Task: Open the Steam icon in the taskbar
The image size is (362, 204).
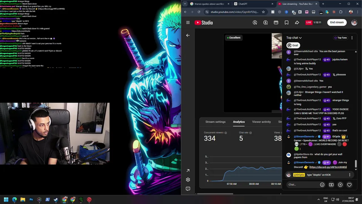Action: tap(56, 199)
